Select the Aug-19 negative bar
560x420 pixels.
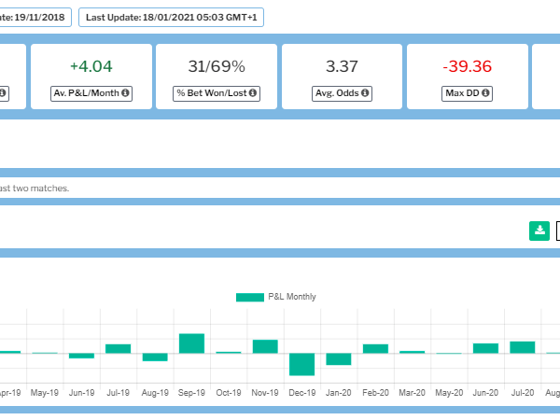(155, 357)
